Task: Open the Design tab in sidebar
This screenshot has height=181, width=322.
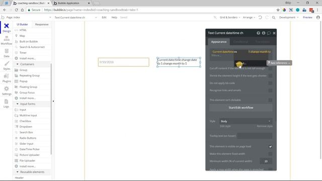Action: tap(7, 28)
